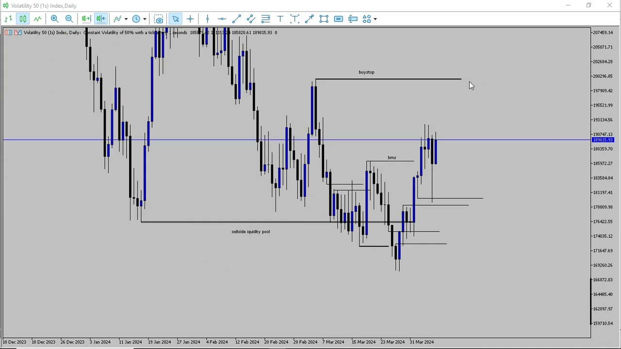Screen dimensions: 621x349
Task: Select candlestick chart view
Action: (23, 19)
